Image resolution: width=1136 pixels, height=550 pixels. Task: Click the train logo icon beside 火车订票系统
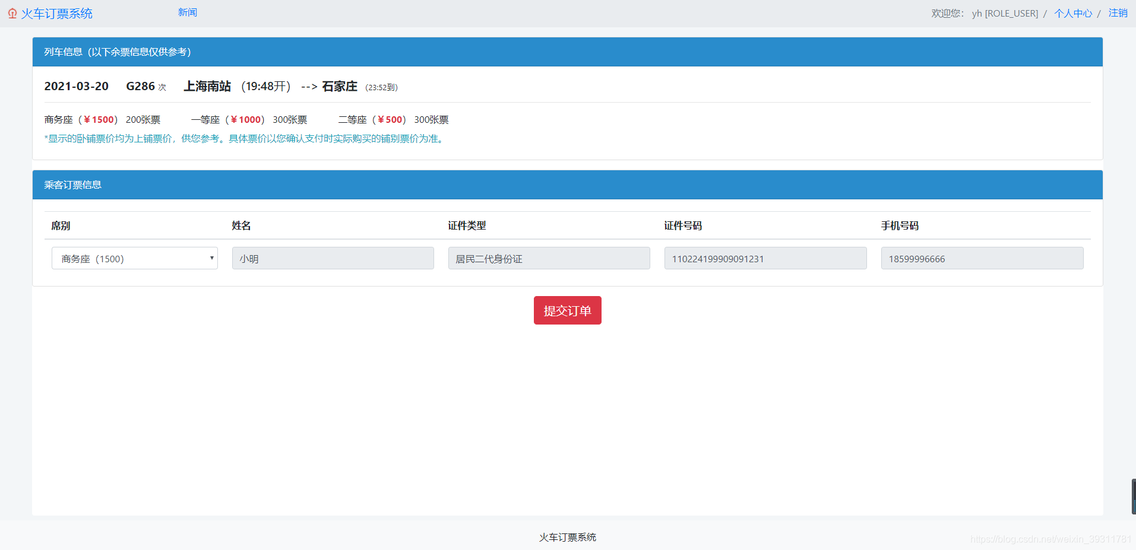pyautogui.click(x=12, y=14)
